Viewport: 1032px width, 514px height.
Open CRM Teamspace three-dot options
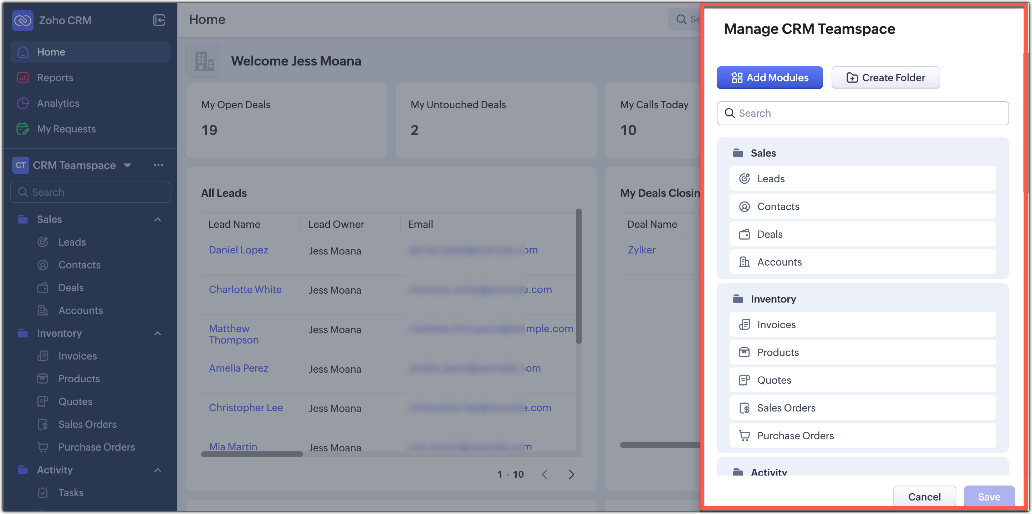(158, 165)
